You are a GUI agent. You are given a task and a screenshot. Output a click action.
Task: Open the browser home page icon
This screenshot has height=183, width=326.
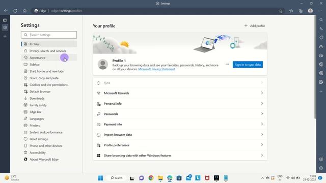tap(24, 11)
